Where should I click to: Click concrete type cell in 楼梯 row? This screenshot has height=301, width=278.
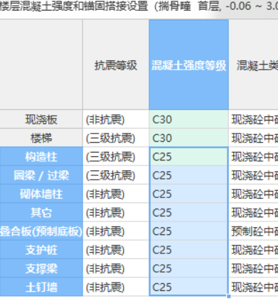click(254, 138)
